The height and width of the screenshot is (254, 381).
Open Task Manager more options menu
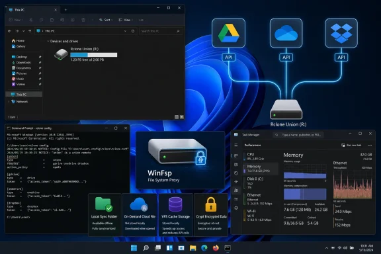[370, 145]
